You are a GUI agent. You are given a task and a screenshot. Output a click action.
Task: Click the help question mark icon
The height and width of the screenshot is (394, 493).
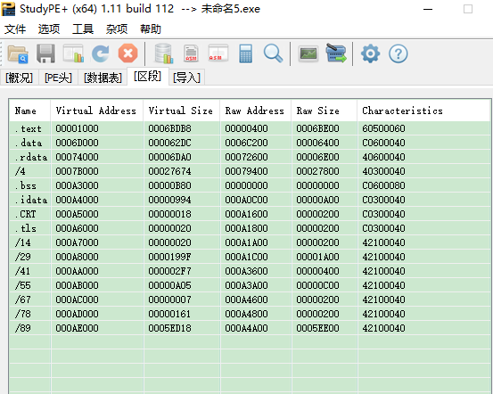(399, 53)
